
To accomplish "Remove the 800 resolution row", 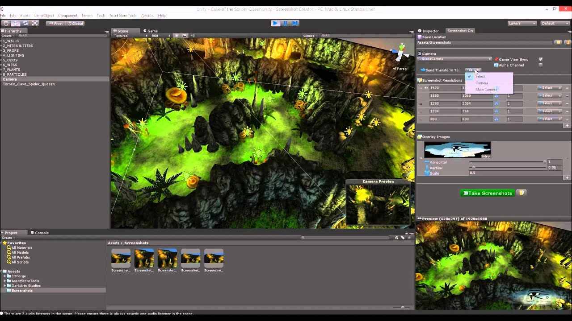I will pos(567,119).
